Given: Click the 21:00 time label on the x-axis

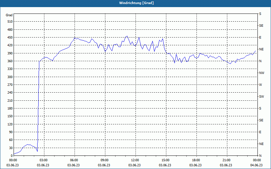Looking at the screenshot, I should [227, 160].
